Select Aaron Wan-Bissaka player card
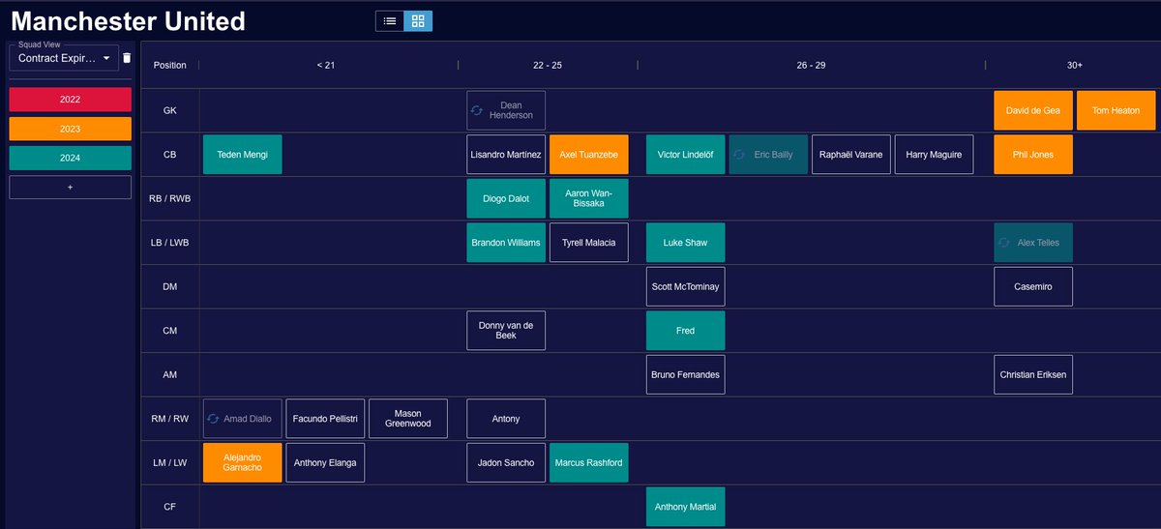Image resolution: width=1161 pixels, height=529 pixels. tap(588, 198)
